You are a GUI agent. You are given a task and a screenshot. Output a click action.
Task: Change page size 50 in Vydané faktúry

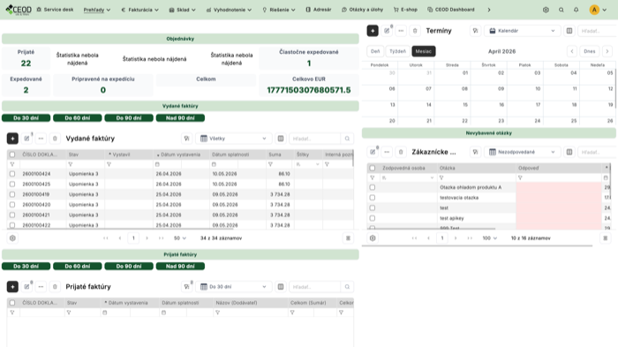click(x=180, y=238)
